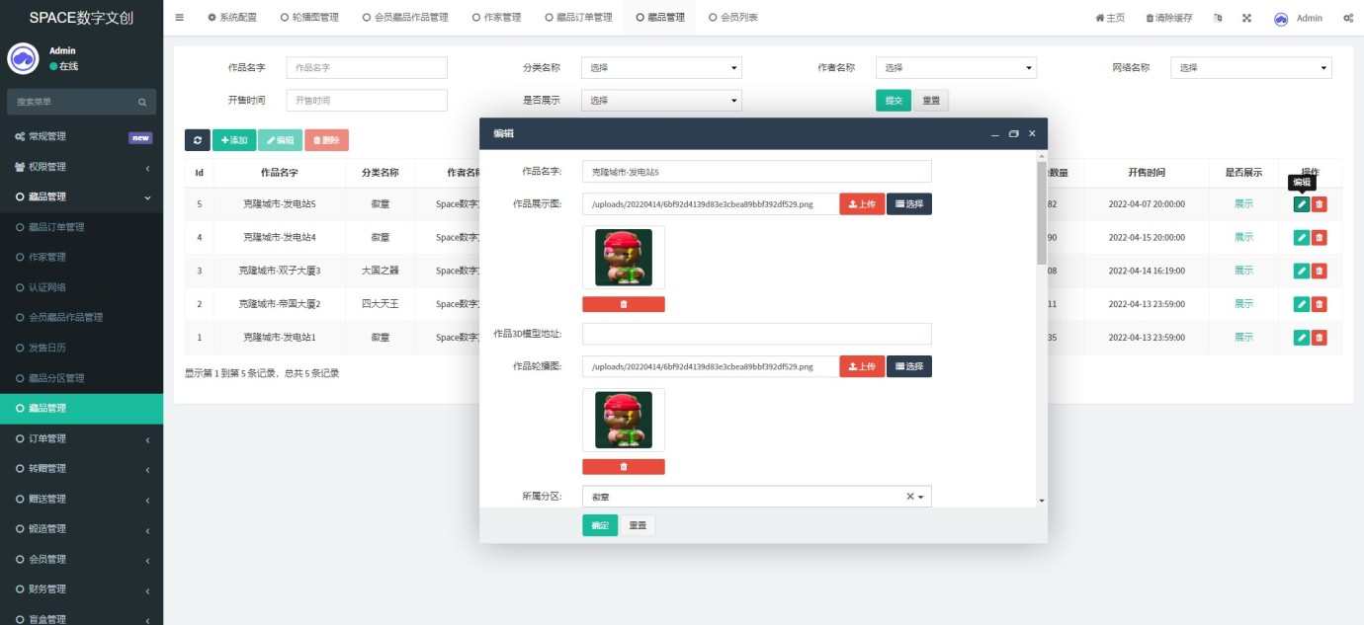The width and height of the screenshot is (1364, 625).
Task: Open the gears settings icon top right
Action: (1348, 18)
